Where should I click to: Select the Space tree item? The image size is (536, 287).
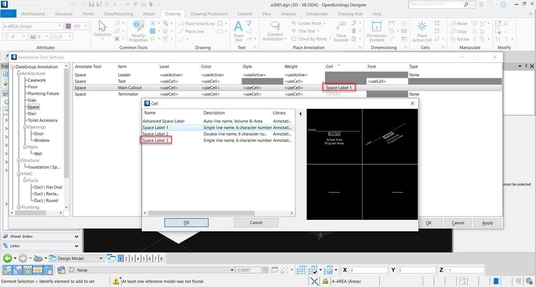34,107
